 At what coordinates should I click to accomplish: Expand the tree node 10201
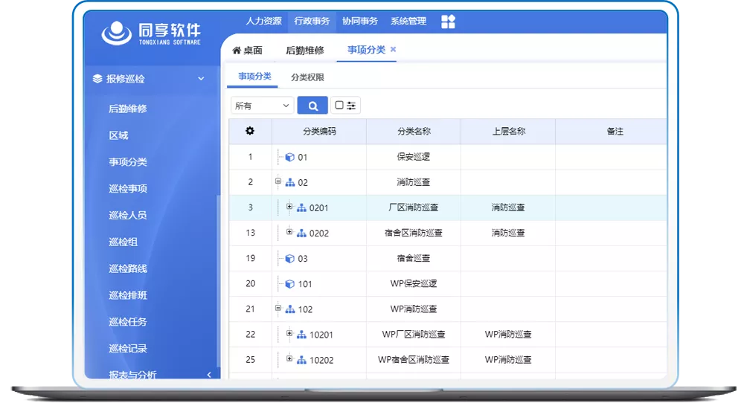click(289, 333)
